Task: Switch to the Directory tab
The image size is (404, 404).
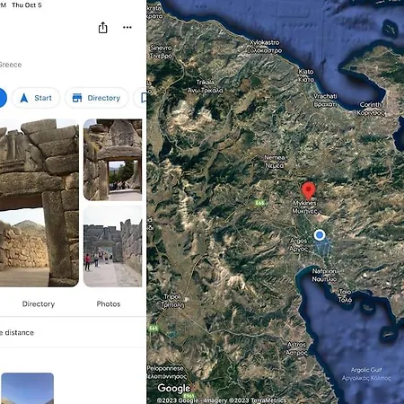Action: 39,304
